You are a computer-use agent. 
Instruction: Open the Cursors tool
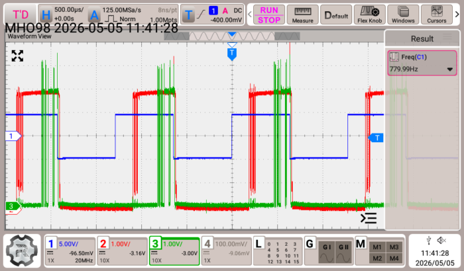(x=436, y=15)
